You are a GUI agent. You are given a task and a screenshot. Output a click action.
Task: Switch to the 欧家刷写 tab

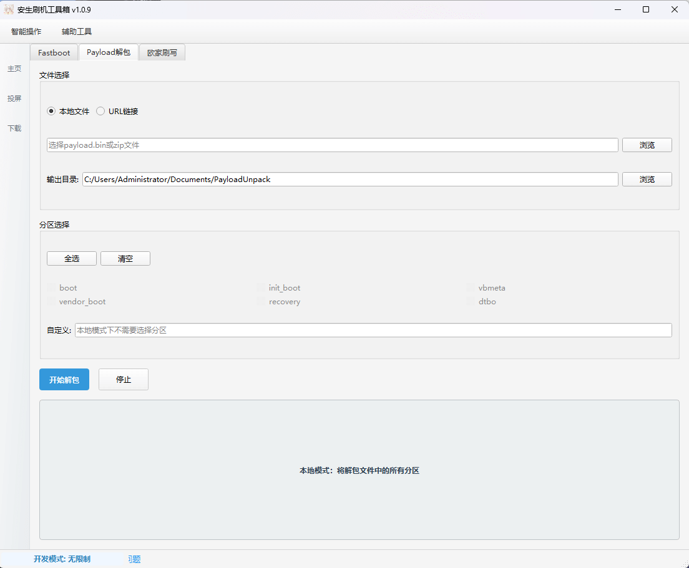pos(162,52)
